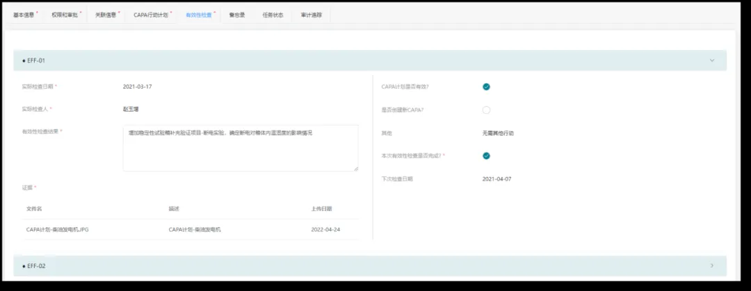This screenshot has height=291, width=751.
Task: Expand the EFF-02 section chevron
Action: coord(712,265)
